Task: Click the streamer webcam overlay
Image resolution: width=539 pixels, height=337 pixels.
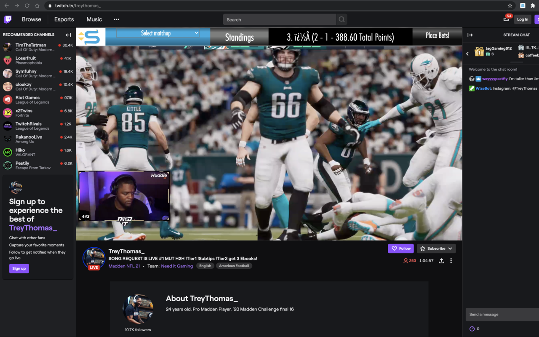Action: (124, 196)
